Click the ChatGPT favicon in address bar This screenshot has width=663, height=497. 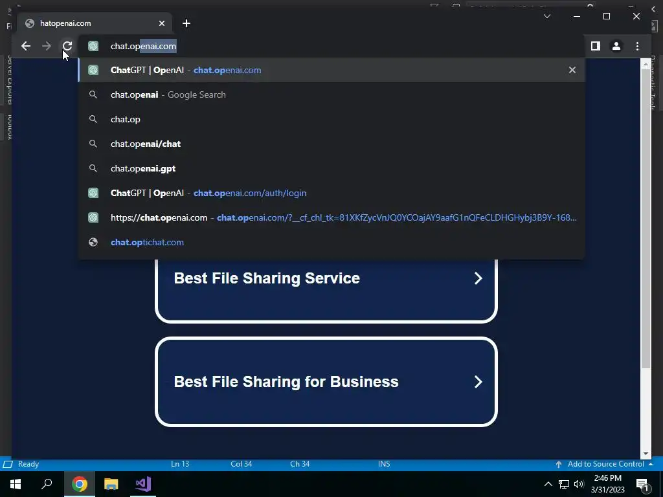[93, 46]
